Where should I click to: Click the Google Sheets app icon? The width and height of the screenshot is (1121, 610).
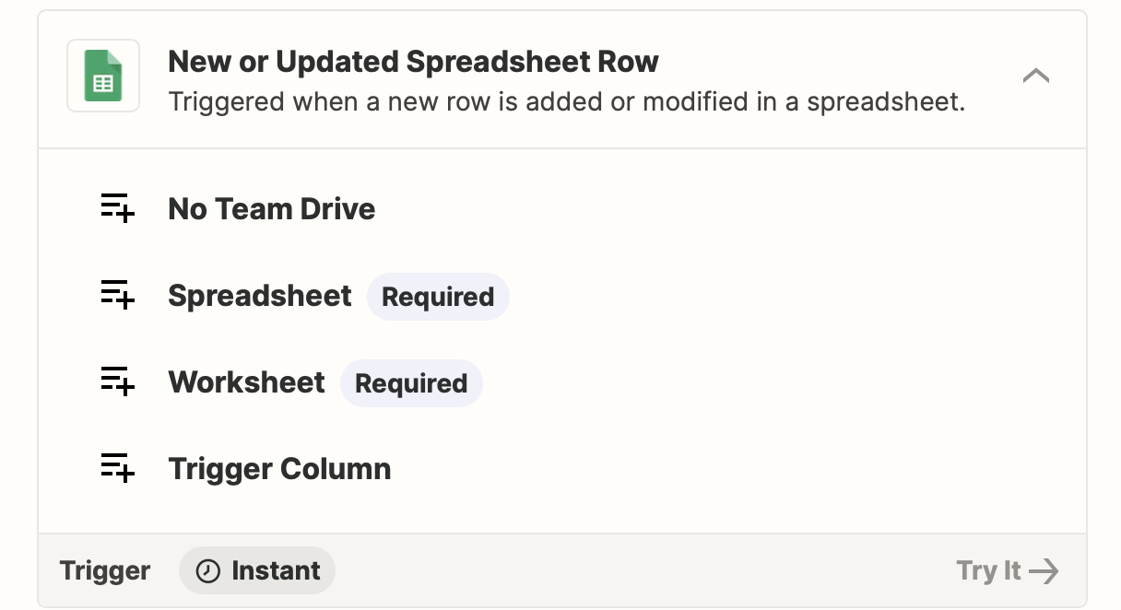pos(103,76)
